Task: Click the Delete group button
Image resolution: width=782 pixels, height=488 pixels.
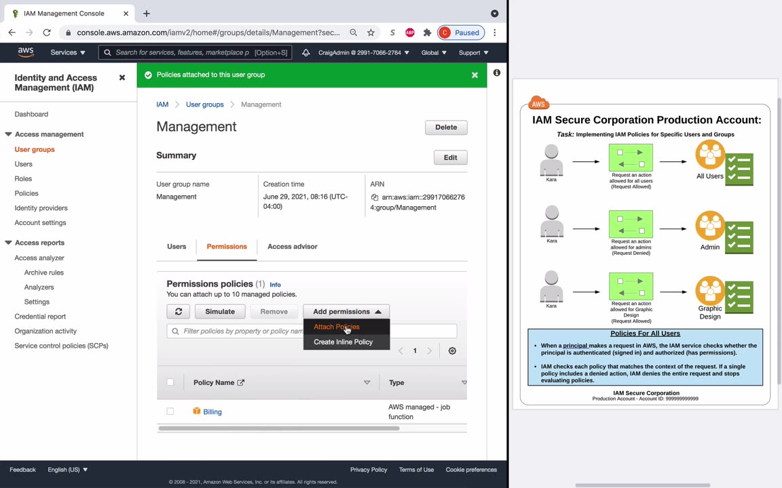Action: click(446, 127)
